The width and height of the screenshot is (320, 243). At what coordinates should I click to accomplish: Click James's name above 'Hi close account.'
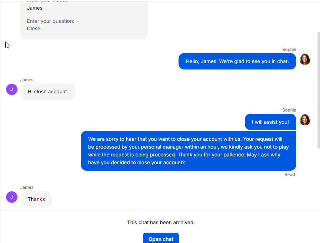[27, 80]
